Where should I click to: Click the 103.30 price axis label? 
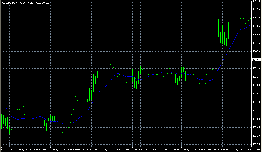[x=256, y=102]
